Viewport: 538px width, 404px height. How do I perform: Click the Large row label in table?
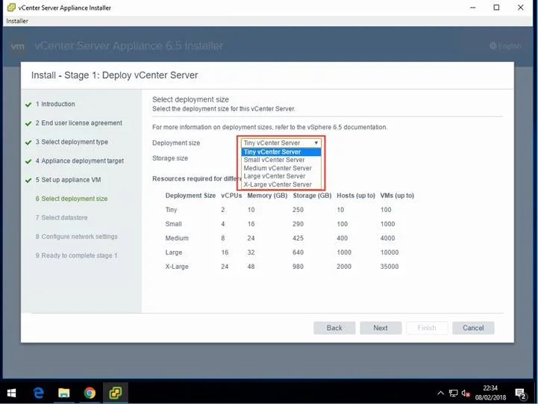pyautogui.click(x=174, y=252)
